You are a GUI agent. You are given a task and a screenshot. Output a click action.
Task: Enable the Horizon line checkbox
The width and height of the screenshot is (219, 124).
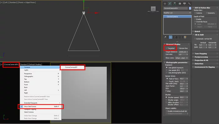point(178,48)
